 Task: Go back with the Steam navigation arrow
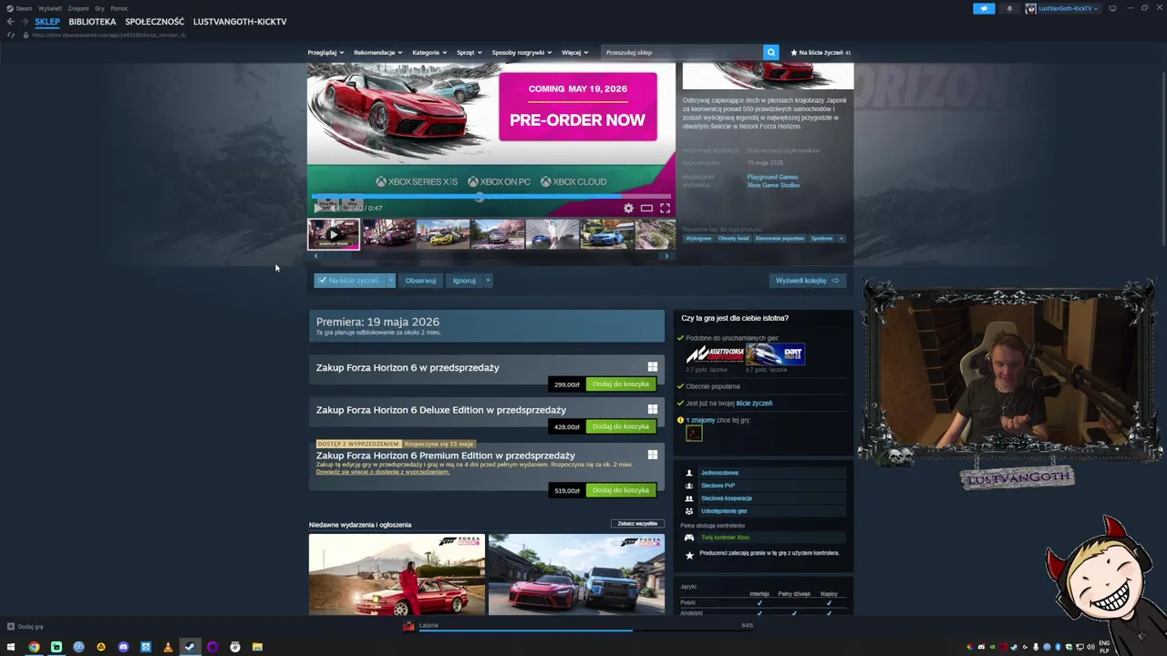tap(10, 22)
